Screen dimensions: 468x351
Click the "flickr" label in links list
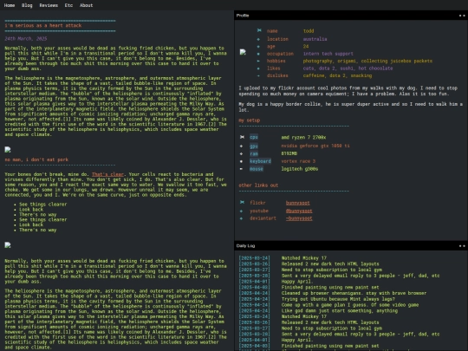click(257, 203)
